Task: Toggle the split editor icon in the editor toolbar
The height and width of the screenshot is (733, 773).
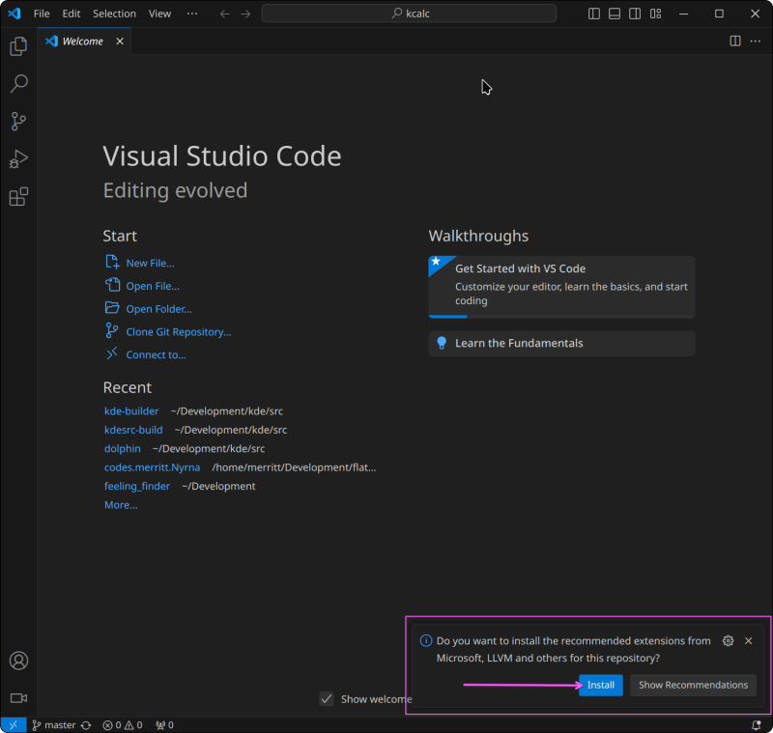Action: coord(735,41)
